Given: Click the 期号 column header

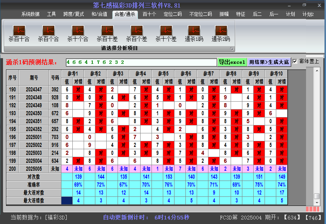Looking at the screenshot, I should pyautogui.click(x=34, y=78).
